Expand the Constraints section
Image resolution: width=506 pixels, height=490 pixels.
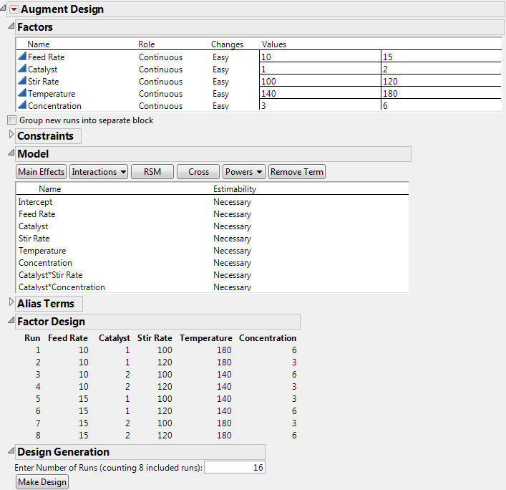pyautogui.click(x=11, y=135)
